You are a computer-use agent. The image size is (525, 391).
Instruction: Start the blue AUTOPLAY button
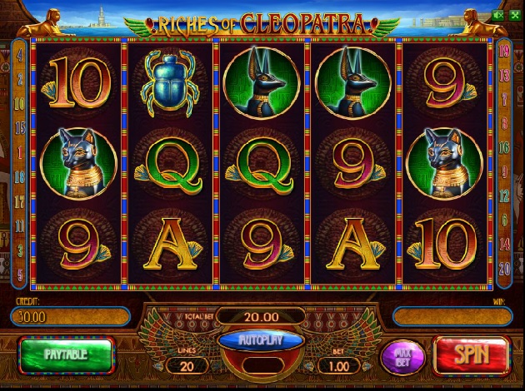pyautogui.click(x=261, y=340)
